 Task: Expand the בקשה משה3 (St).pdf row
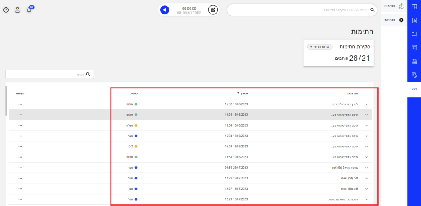(366, 168)
